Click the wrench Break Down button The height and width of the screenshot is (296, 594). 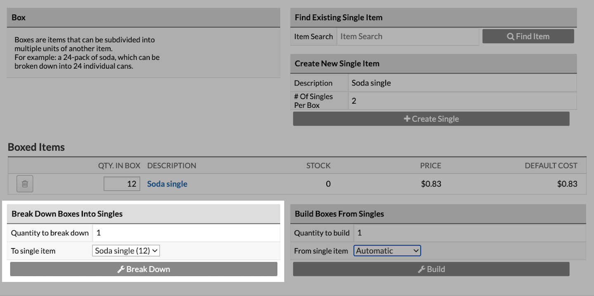(144, 269)
